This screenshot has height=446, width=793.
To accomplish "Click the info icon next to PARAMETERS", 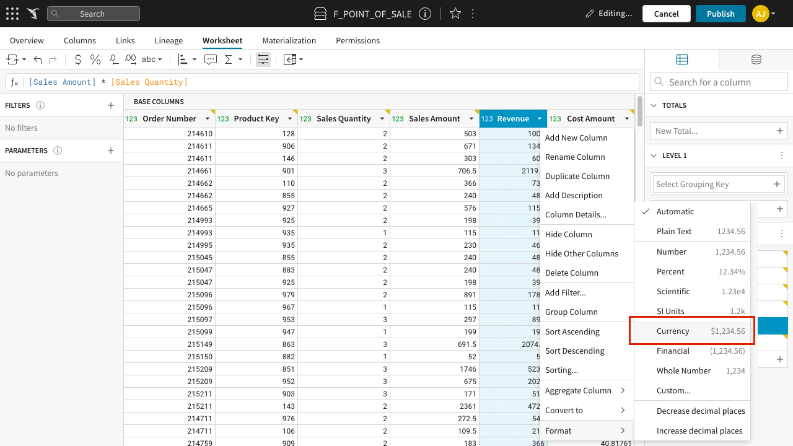I will click(x=58, y=151).
